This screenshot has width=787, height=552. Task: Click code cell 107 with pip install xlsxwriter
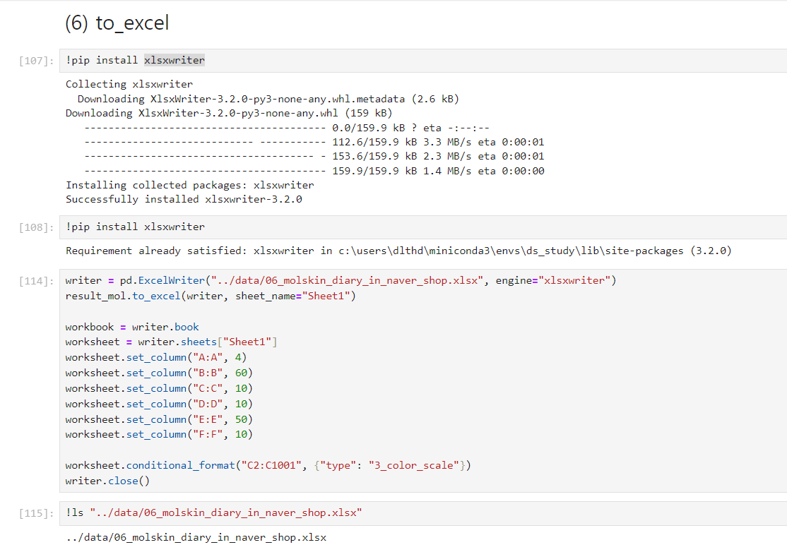tap(423, 61)
